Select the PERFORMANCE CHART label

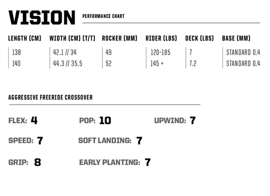tap(103, 16)
